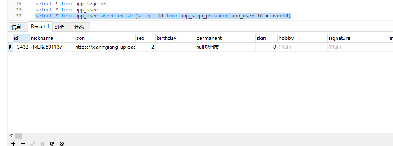Select the nickname column header
The image size is (393, 146).
pos(52,38)
